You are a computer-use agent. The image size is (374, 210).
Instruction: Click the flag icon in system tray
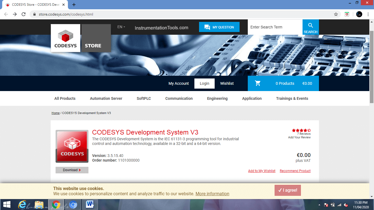coord(326,205)
